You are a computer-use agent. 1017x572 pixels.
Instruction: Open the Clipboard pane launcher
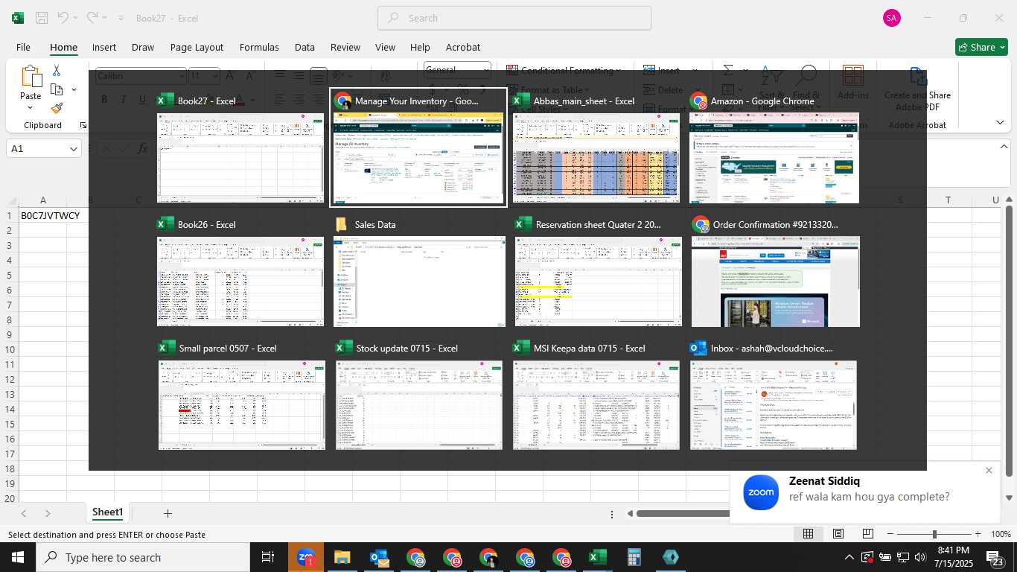tap(83, 125)
